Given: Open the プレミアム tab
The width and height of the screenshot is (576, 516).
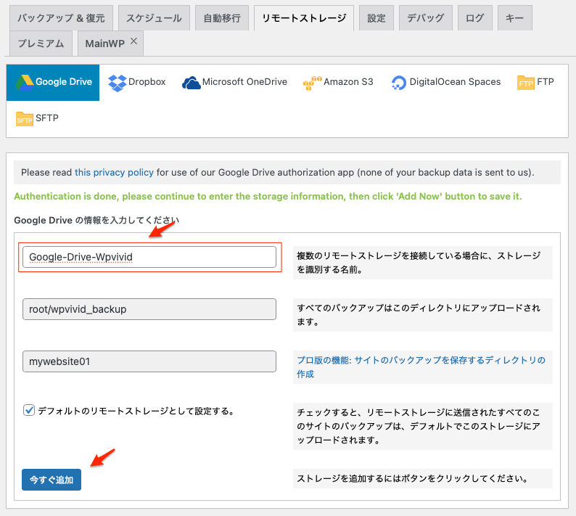Looking at the screenshot, I should point(41,44).
